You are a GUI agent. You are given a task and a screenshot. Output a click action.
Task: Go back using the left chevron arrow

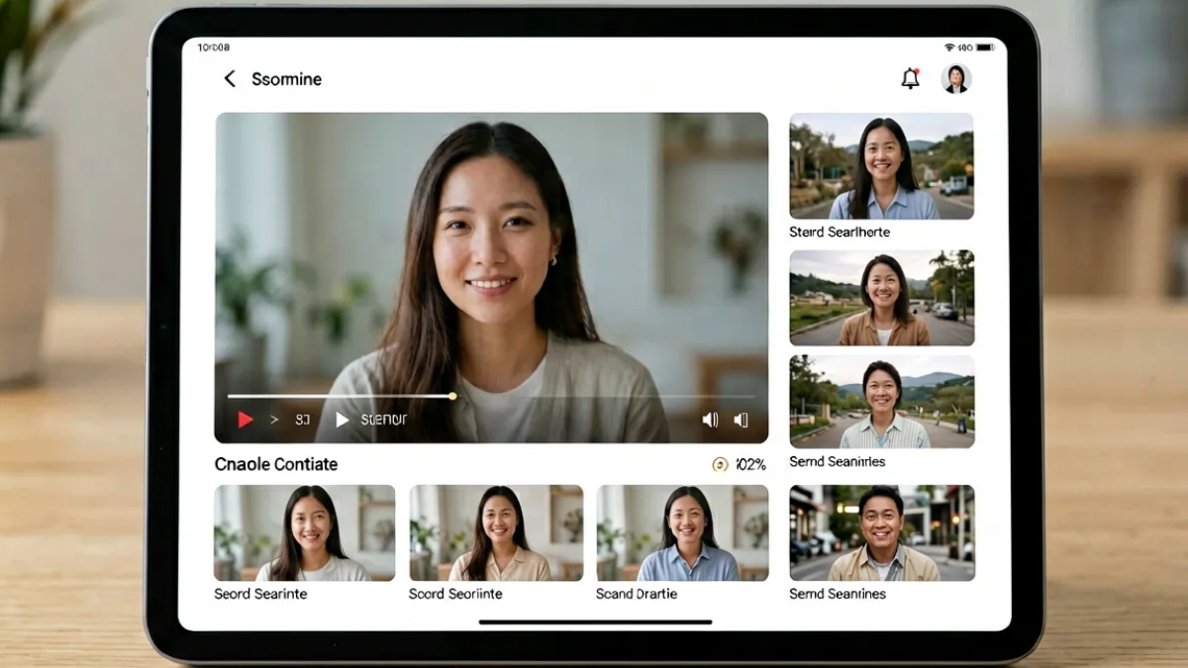point(230,79)
